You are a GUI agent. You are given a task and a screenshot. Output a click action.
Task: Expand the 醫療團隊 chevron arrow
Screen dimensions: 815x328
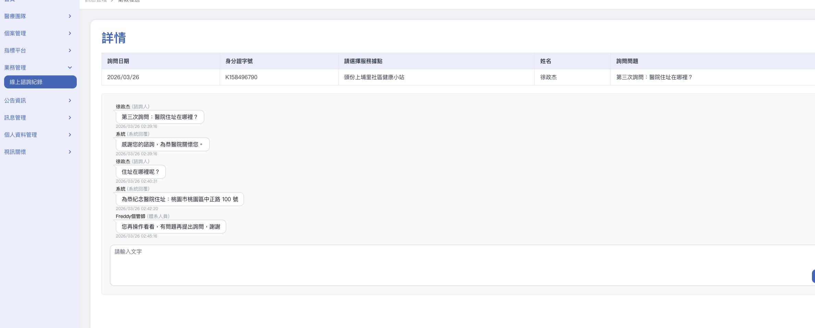[70, 16]
